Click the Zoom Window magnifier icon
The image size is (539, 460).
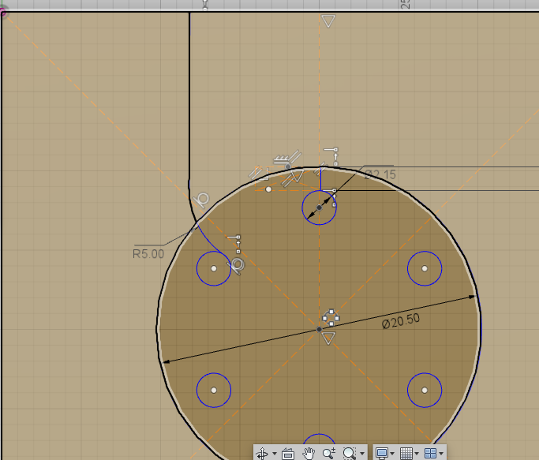(350, 454)
